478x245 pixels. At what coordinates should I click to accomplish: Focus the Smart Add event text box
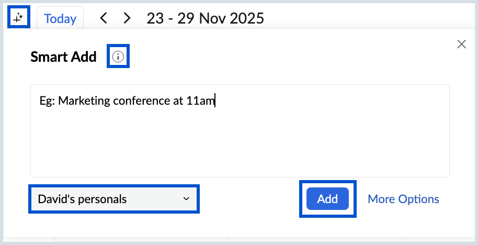pyautogui.click(x=240, y=131)
